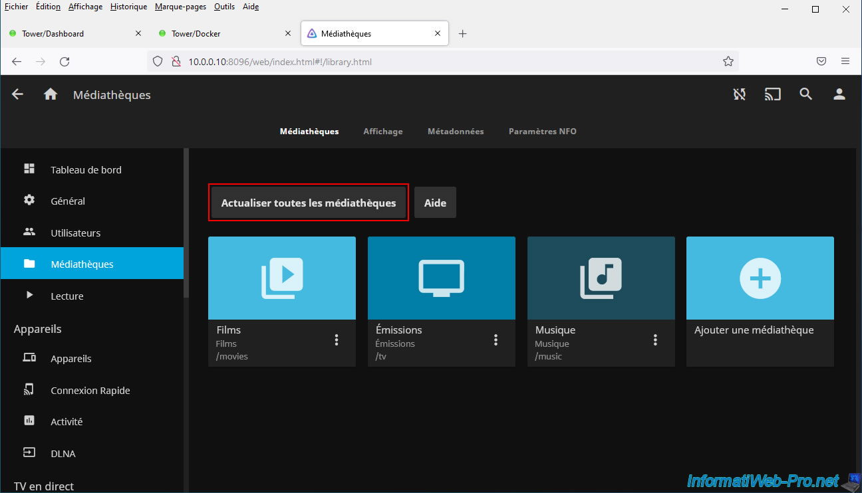
Task: Click Actualiser toutes les médiathèques button
Action: point(309,203)
